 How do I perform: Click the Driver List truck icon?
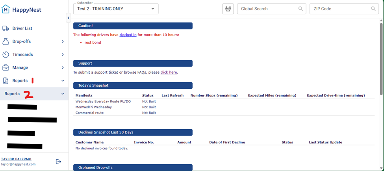(x=6, y=28)
